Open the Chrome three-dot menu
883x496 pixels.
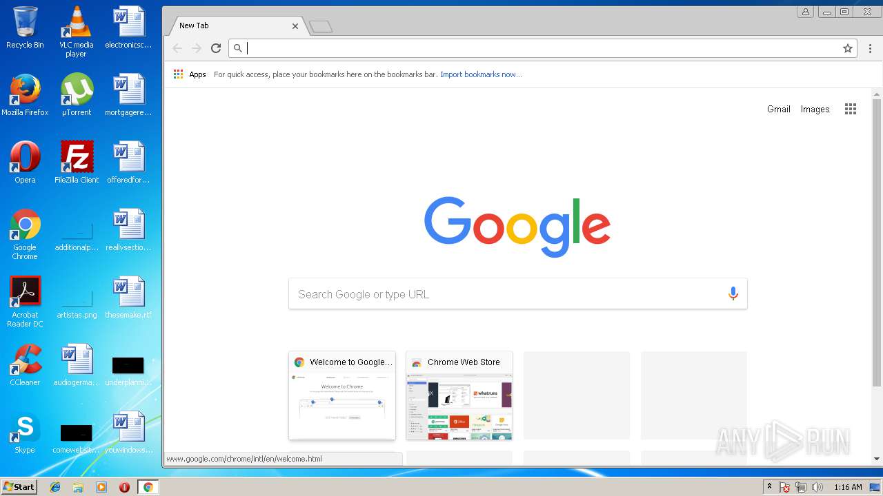[870, 48]
